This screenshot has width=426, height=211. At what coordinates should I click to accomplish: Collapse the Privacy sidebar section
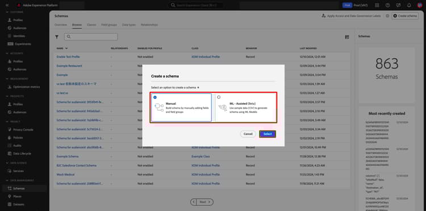coord(7,122)
